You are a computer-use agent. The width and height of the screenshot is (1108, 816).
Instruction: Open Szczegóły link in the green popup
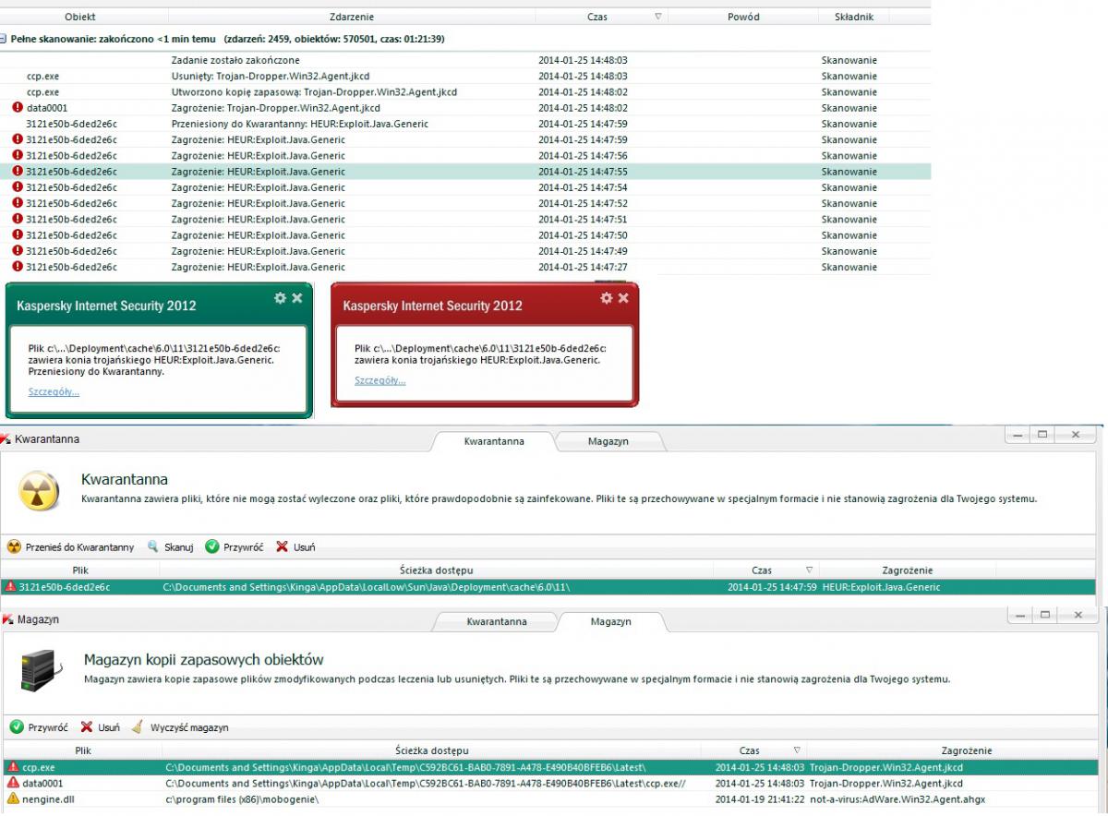pos(54,391)
